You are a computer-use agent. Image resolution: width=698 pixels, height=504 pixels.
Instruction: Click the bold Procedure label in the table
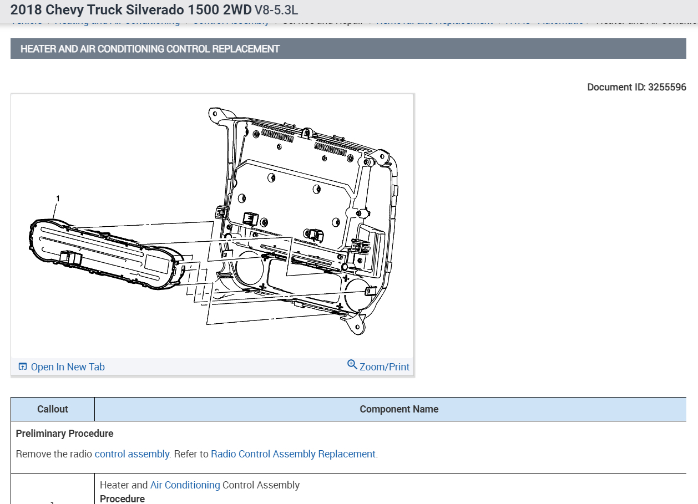(x=122, y=498)
